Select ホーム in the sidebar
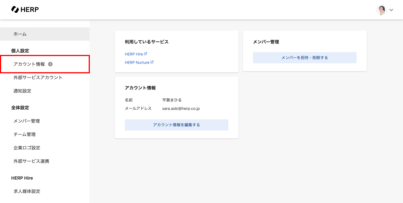 click(x=20, y=34)
